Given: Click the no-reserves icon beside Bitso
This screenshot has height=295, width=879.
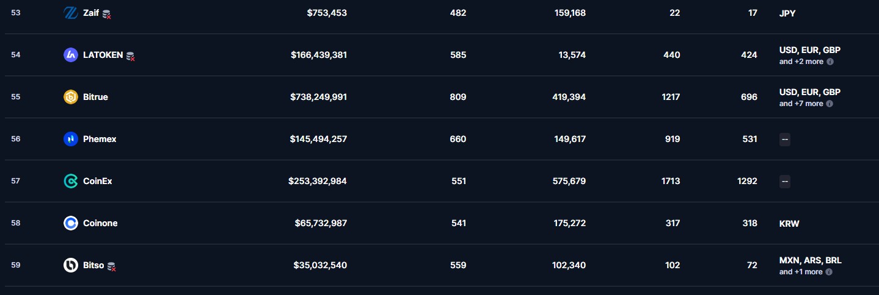Looking at the screenshot, I should point(111,266).
